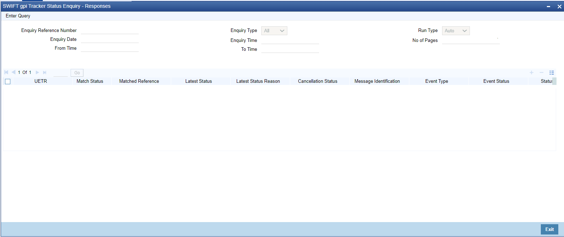Open the Enquiry Type dropdown
Image resolution: width=564 pixels, height=237 pixels.
click(274, 31)
